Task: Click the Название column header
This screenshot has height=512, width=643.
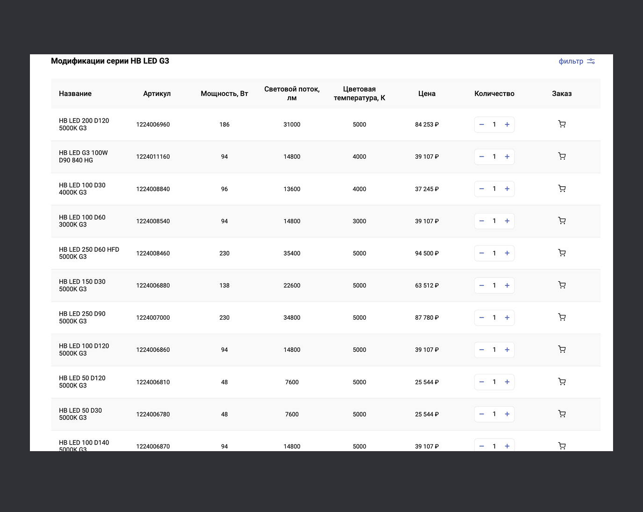Action: click(75, 94)
